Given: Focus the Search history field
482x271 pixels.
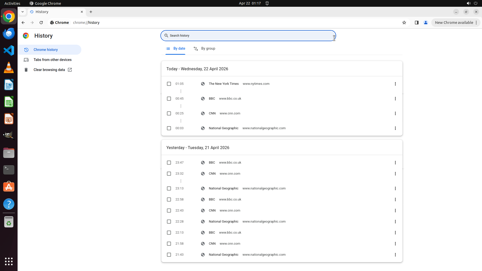Looking at the screenshot, I should (248, 36).
